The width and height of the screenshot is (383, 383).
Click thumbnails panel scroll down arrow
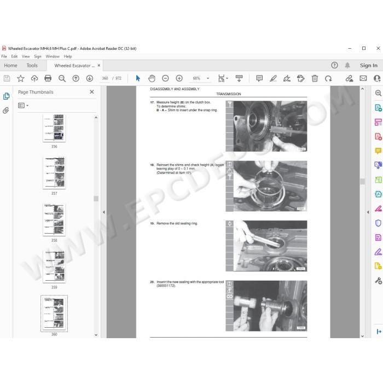[96, 335]
